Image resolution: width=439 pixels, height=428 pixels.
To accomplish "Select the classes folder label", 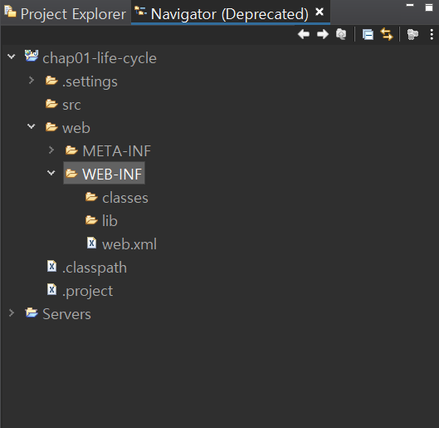I will point(125,198).
